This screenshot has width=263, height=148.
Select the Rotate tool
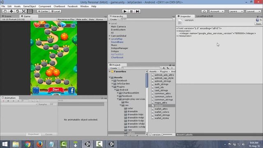pyautogui.click(x=17, y=11)
